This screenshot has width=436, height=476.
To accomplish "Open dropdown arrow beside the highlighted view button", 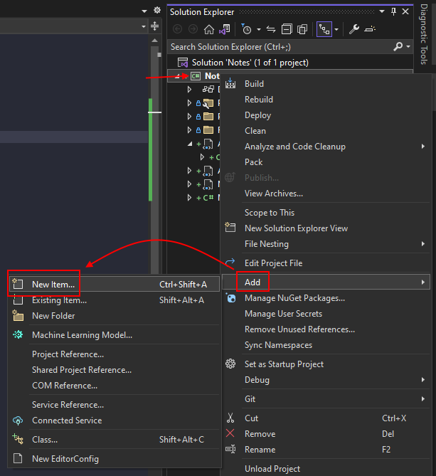I will point(336,30).
